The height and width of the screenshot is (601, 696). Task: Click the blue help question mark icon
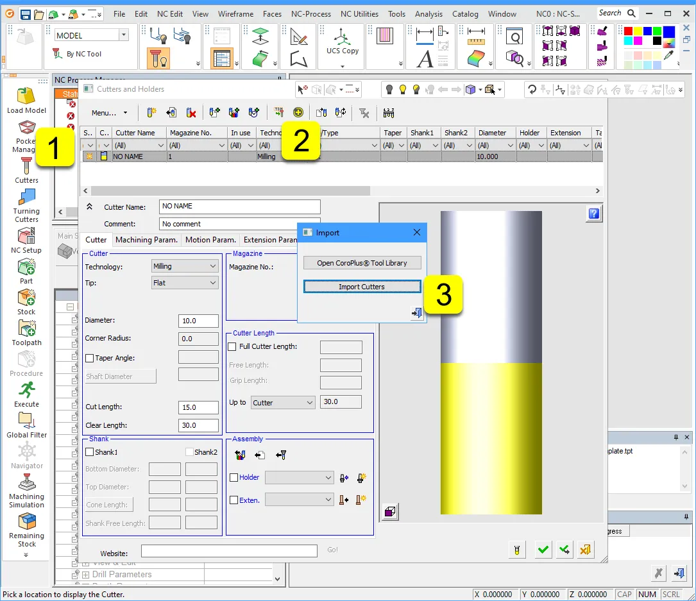pyautogui.click(x=593, y=214)
